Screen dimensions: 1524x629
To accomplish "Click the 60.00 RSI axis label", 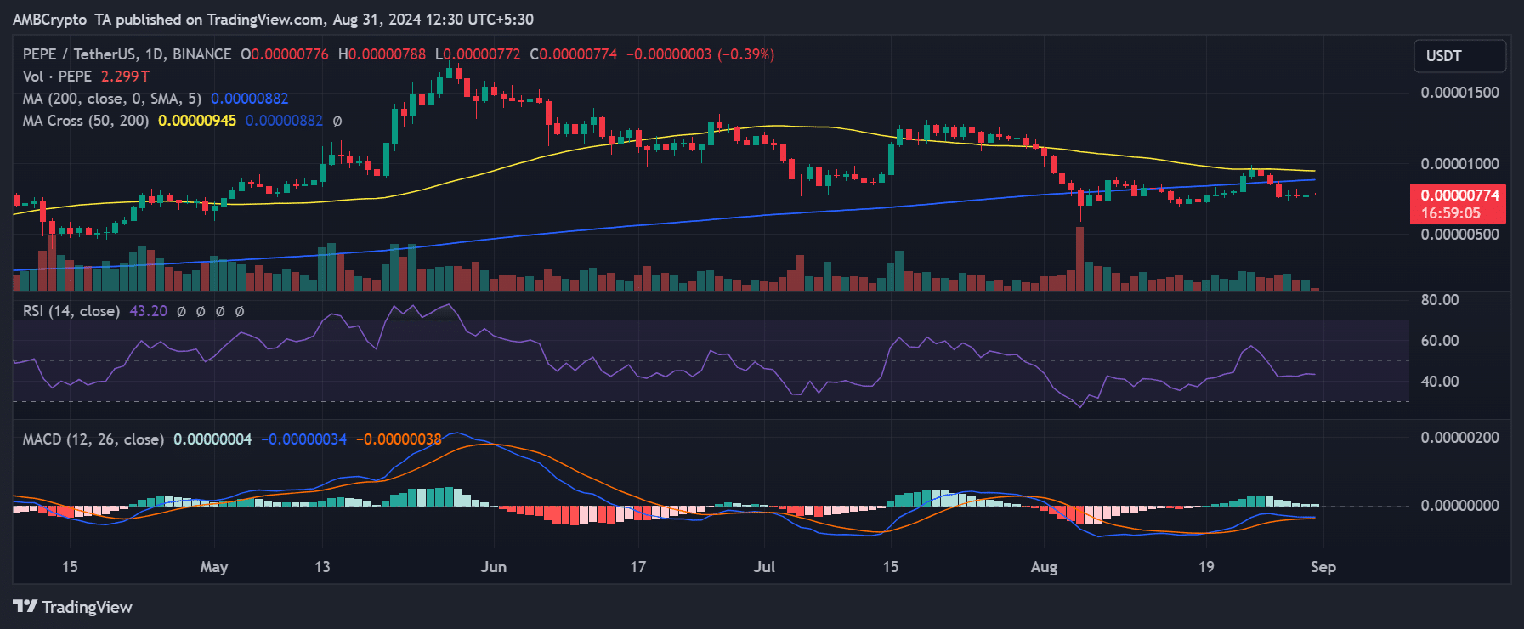I will point(1440,341).
